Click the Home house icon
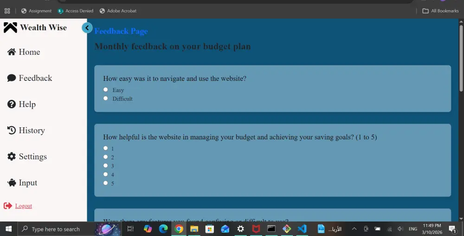The image size is (464, 236). point(12,52)
